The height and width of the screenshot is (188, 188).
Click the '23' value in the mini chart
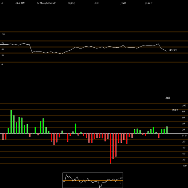coord(121,178)
